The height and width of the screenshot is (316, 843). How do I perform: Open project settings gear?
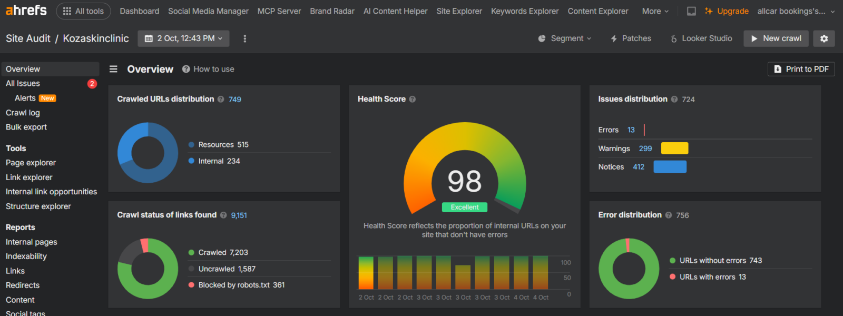[824, 38]
